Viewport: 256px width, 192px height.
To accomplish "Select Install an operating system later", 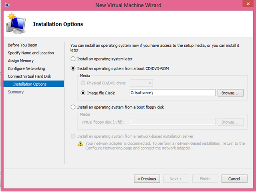I will 73,59.
